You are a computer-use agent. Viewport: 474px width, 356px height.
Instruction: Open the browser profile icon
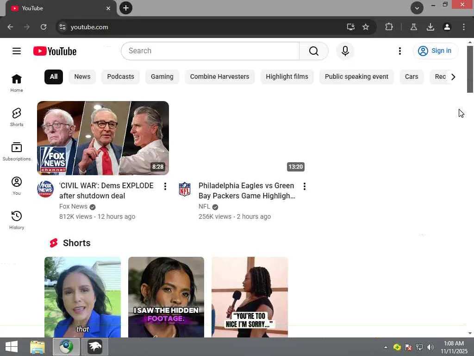click(447, 27)
